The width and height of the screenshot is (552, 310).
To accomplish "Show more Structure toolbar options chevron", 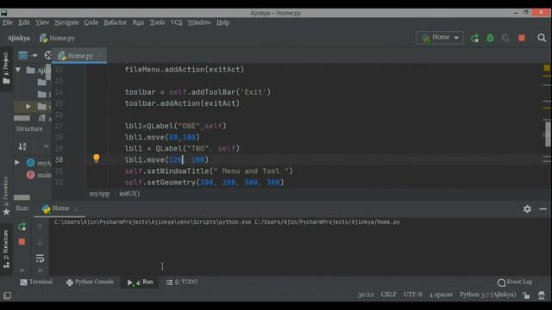I will (46, 146).
